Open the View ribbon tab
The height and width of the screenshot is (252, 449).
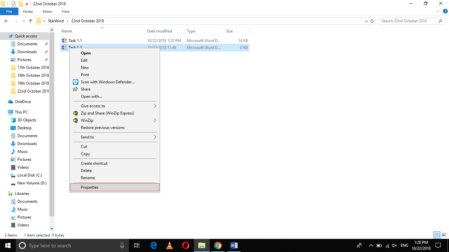click(x=66, y=11)
